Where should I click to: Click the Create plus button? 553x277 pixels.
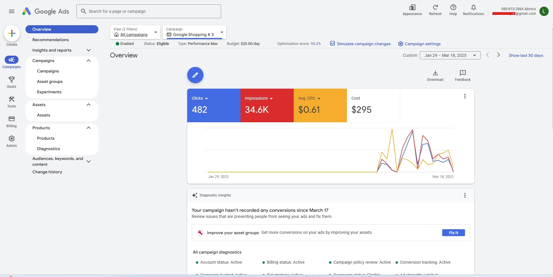12,33
